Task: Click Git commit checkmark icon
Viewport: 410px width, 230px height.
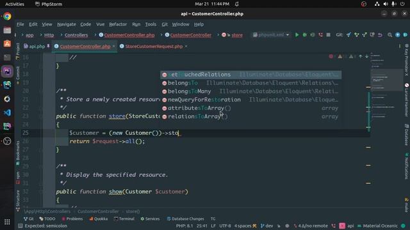Action: [x=356, y=34]
